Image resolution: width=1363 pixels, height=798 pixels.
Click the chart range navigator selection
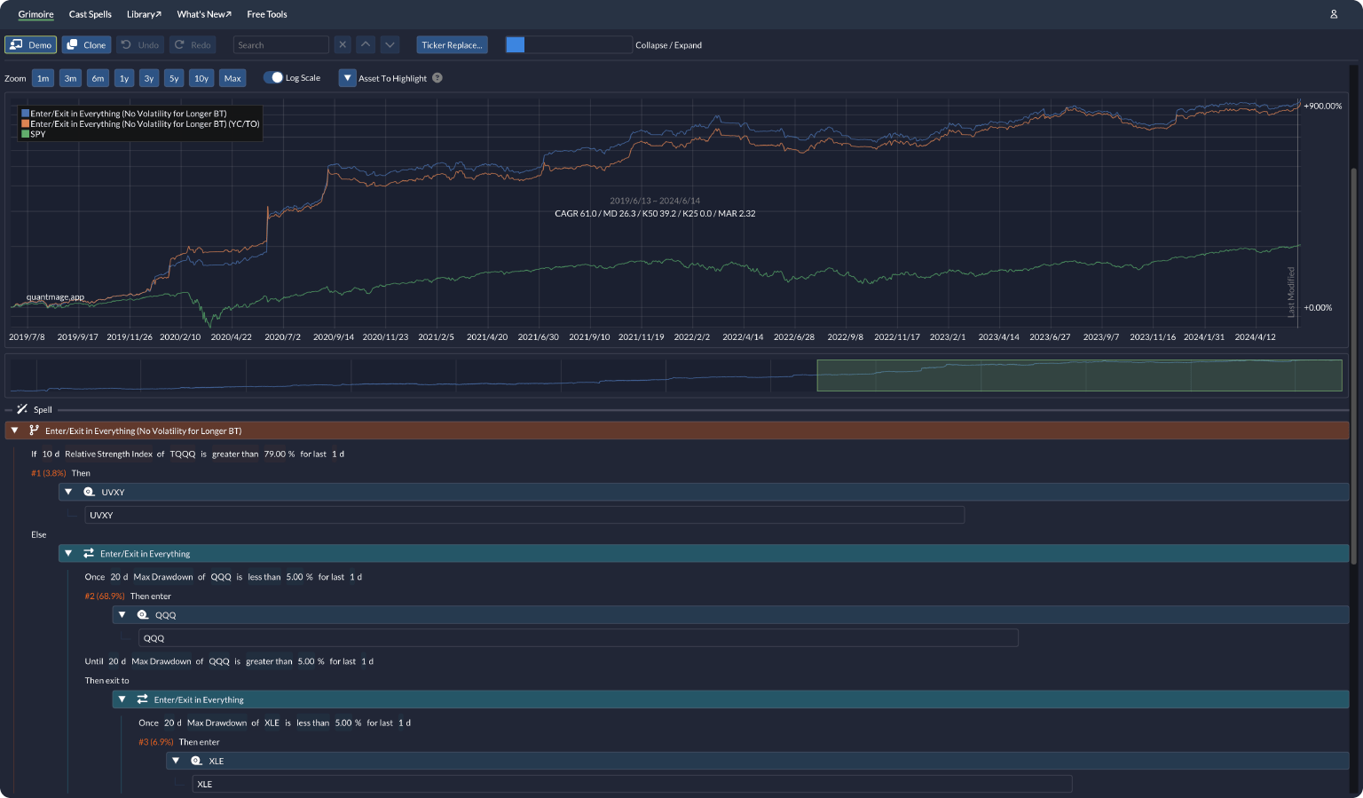[x=1079, y=375]
